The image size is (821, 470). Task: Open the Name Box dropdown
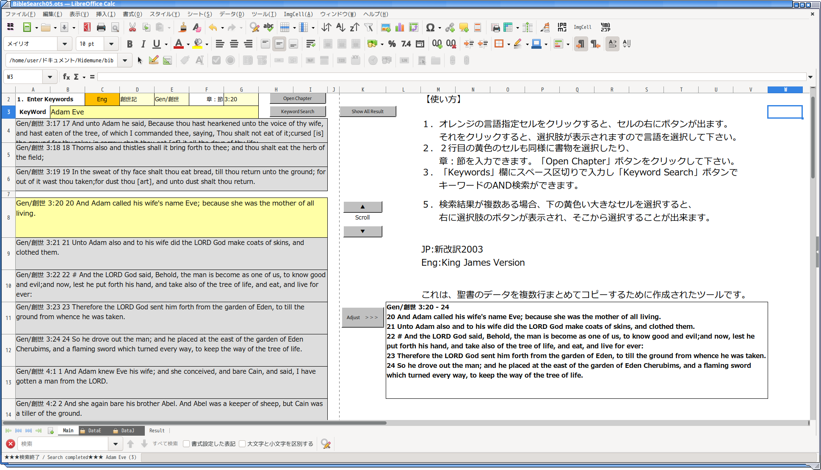tap(50, 77)
